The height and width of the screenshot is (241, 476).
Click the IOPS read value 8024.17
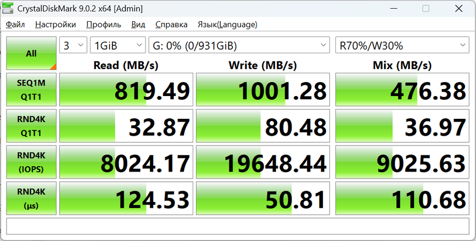click(126, 162)
